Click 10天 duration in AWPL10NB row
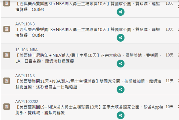The width and height of the screenshot is (179, 120). [169, 29]
